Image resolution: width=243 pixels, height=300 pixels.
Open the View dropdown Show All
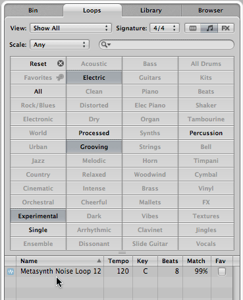(70, 28)
